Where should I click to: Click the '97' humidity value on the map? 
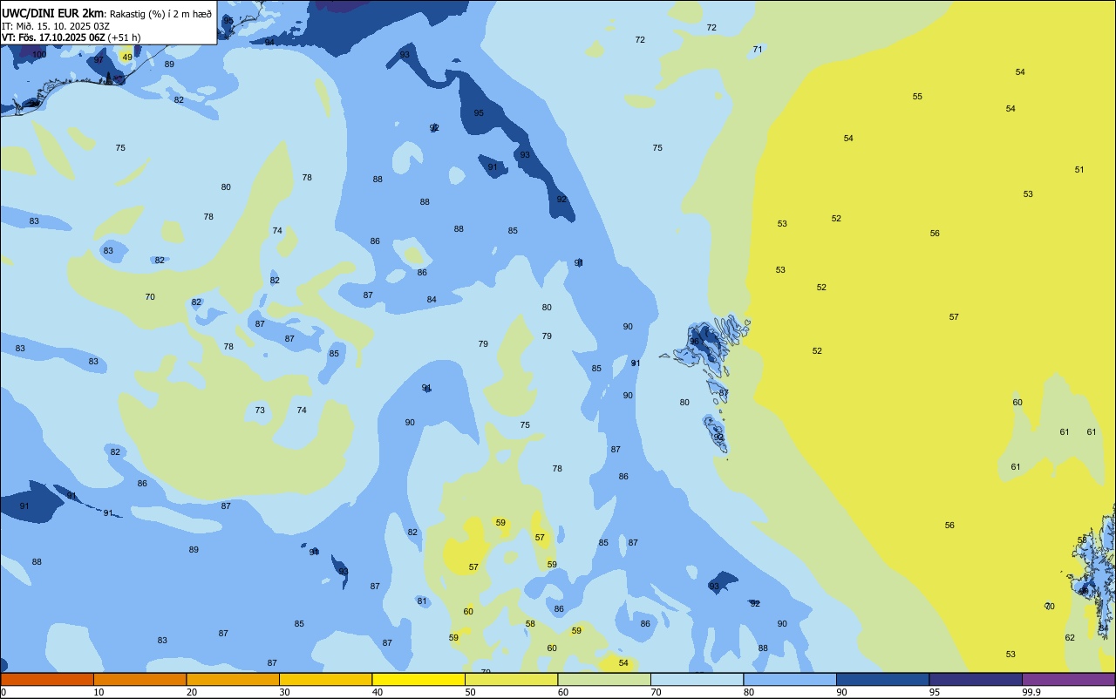pos(99,60)
